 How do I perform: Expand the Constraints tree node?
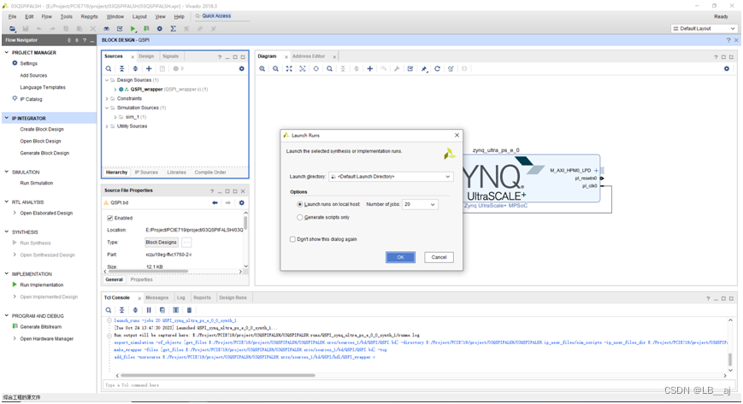(107, 98)
